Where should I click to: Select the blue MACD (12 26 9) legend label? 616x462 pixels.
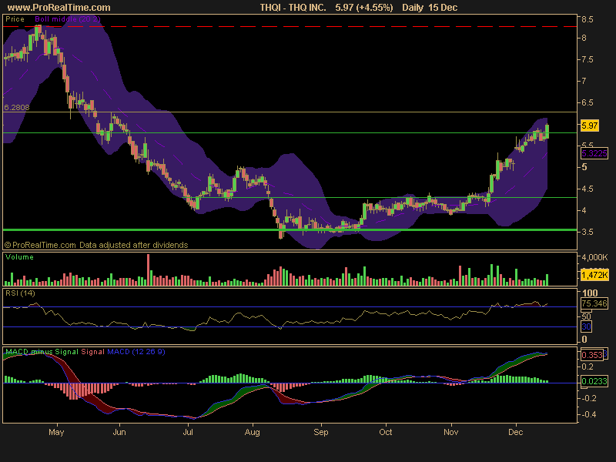click(x=136, y=352)
